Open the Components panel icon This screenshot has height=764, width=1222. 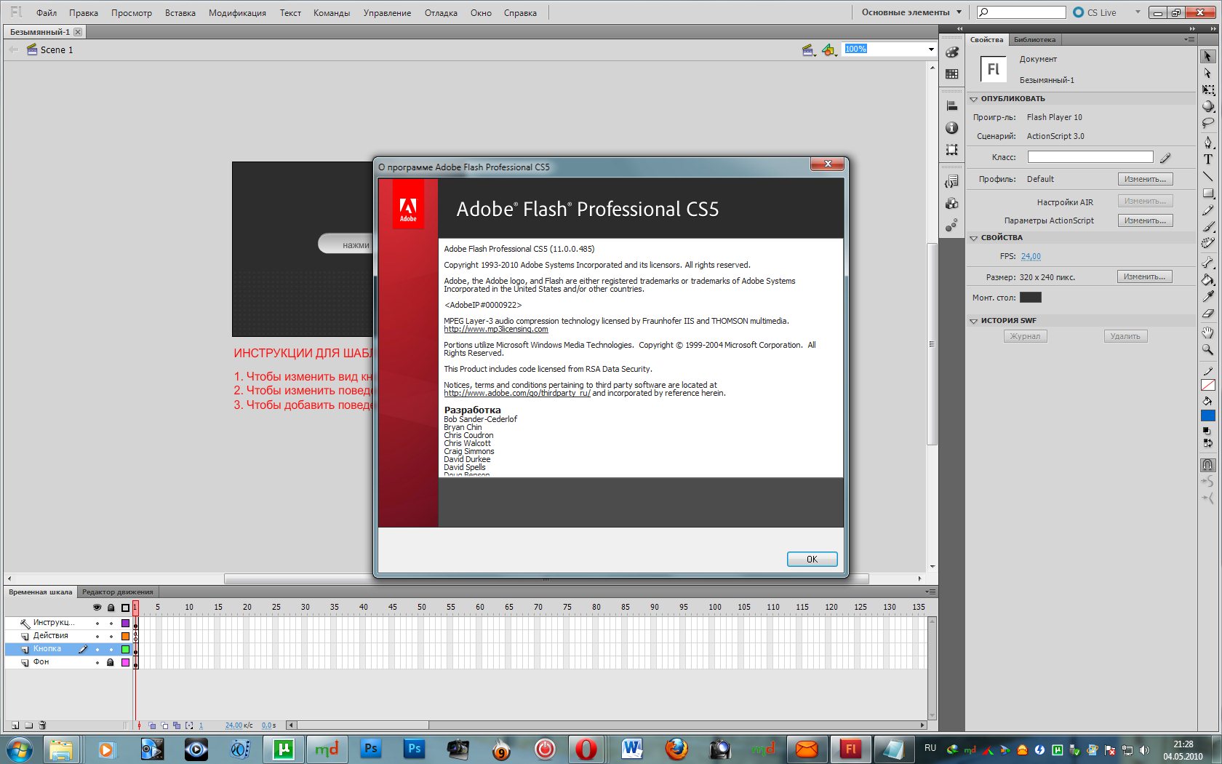[x=951, y=204]
